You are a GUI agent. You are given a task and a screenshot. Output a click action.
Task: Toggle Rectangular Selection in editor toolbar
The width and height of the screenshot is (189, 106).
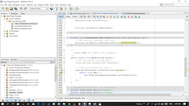[107, 17]
